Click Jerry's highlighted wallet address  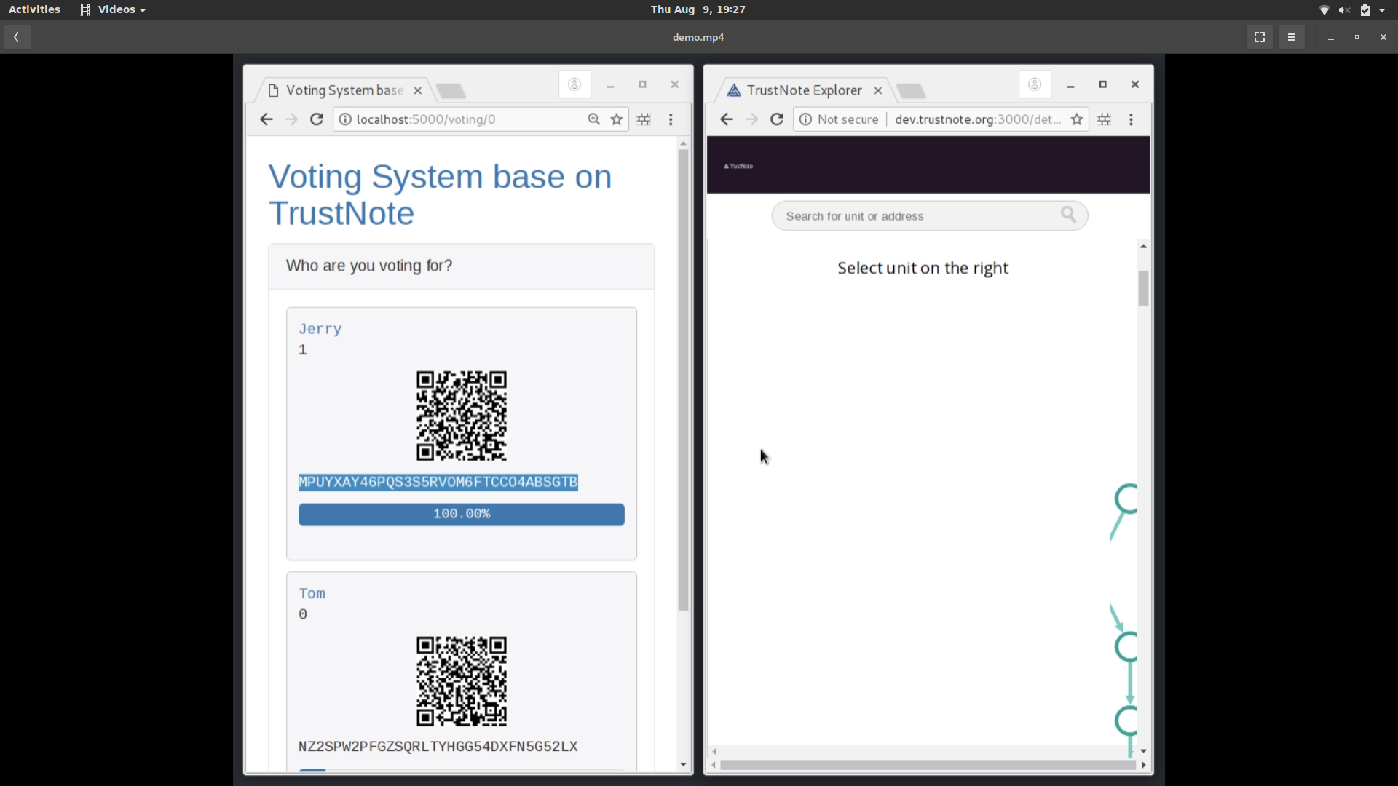pos(438,482)
